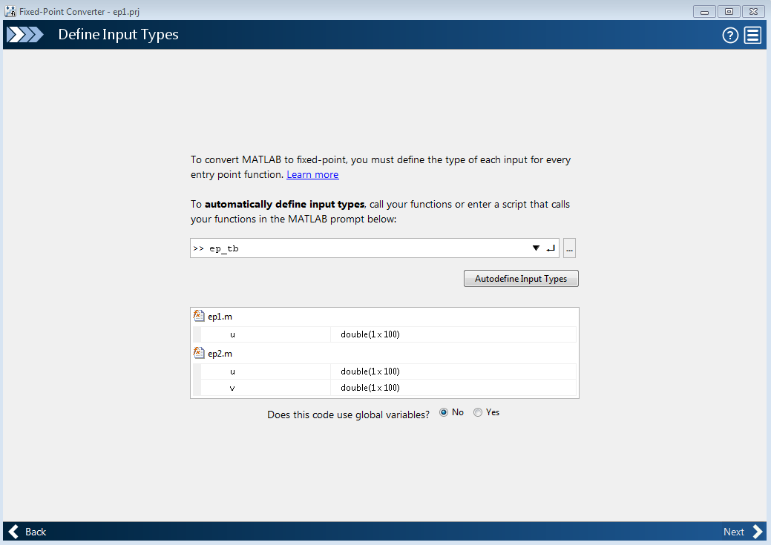
Task: Select Yes for global variables
Action: coord(478,412)
